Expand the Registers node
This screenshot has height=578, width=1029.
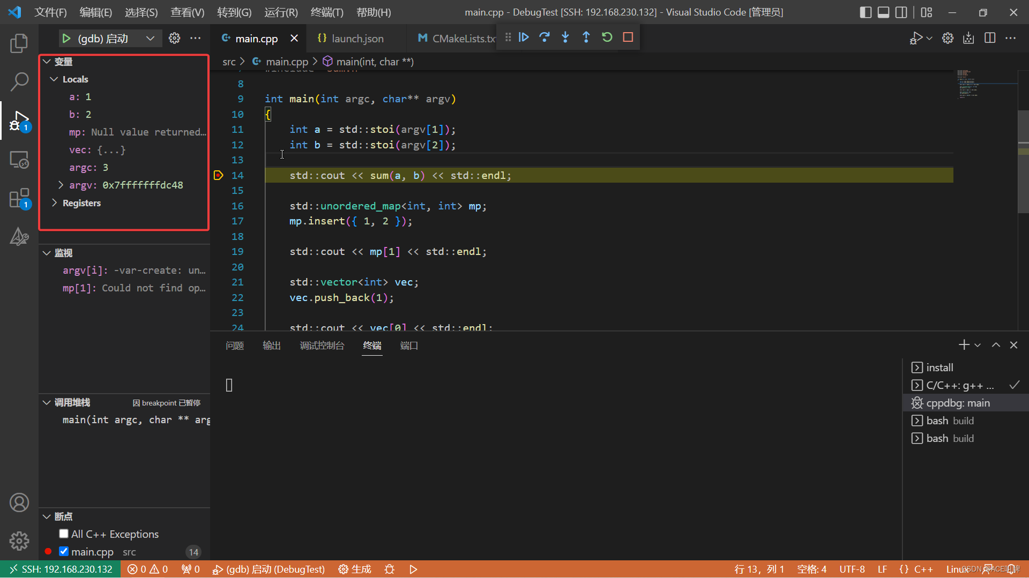(54, 203)
